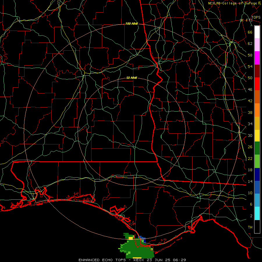Select the cyan legend swatch
The image size is (262, 262).
(257, 213)
